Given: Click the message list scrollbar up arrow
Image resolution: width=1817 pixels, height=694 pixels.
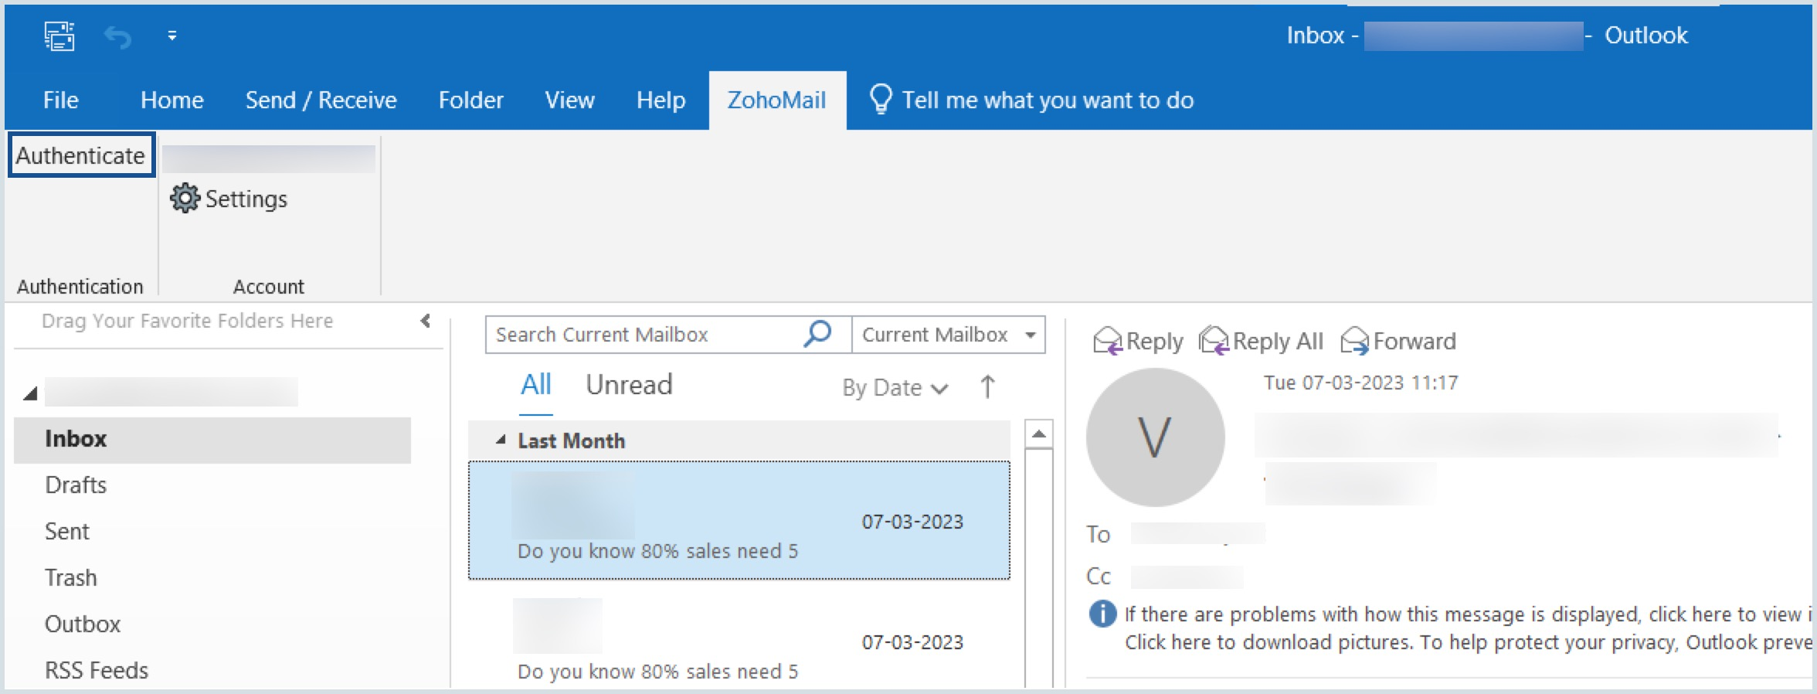Looking at the screenshot, I should [1038, 434].
